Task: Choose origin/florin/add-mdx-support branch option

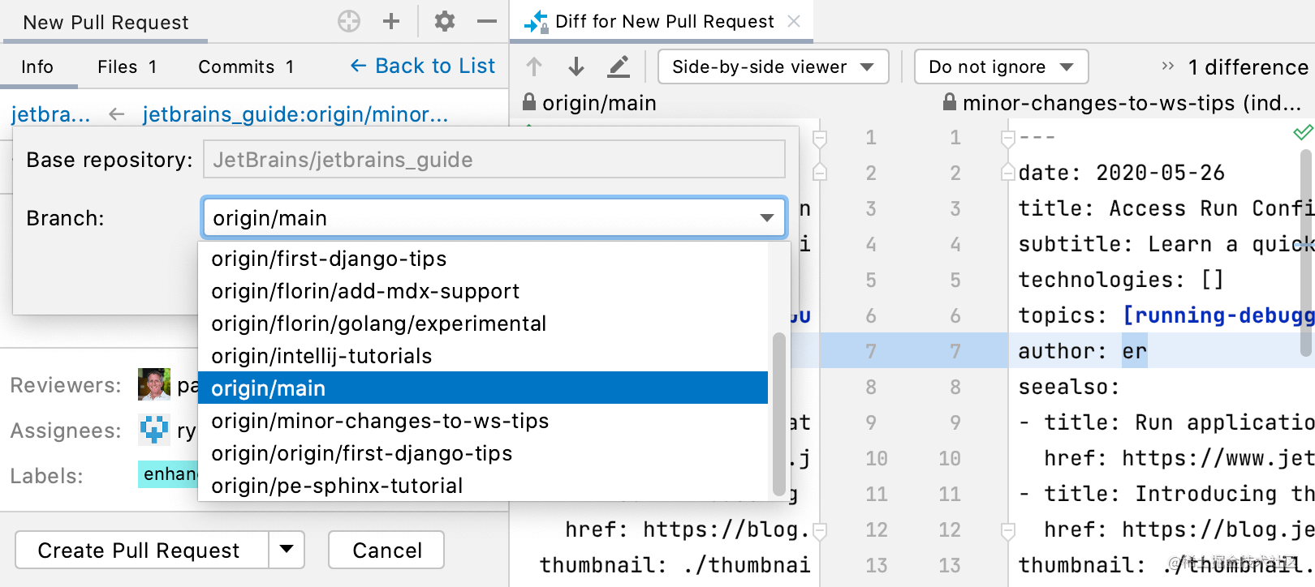Action: click(x=365, y=291)
